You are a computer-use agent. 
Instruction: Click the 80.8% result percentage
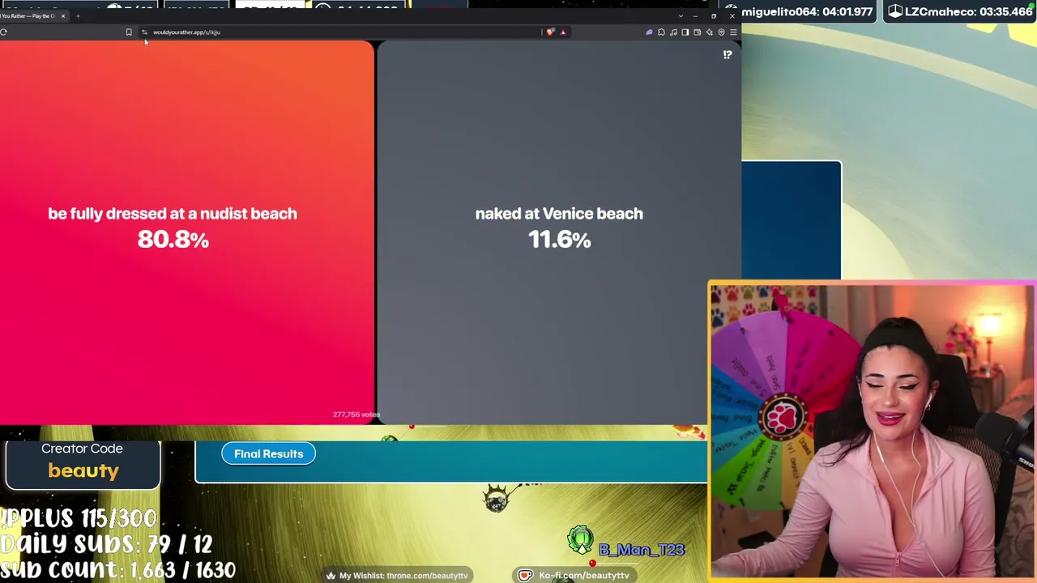coord(173,240)
